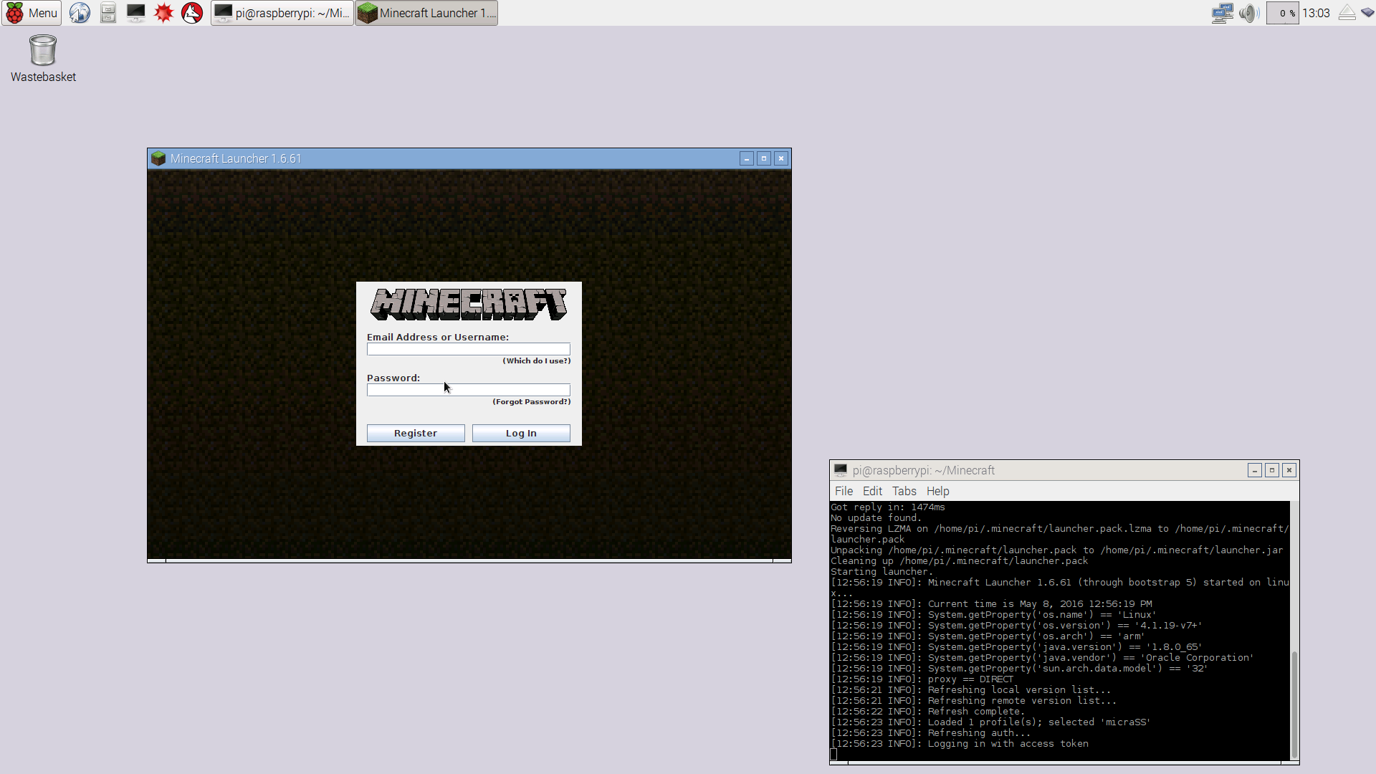Viewport: 1376px width, 774px height.
Task: Open the network connections tray icon
Action: coord(1222,13)
